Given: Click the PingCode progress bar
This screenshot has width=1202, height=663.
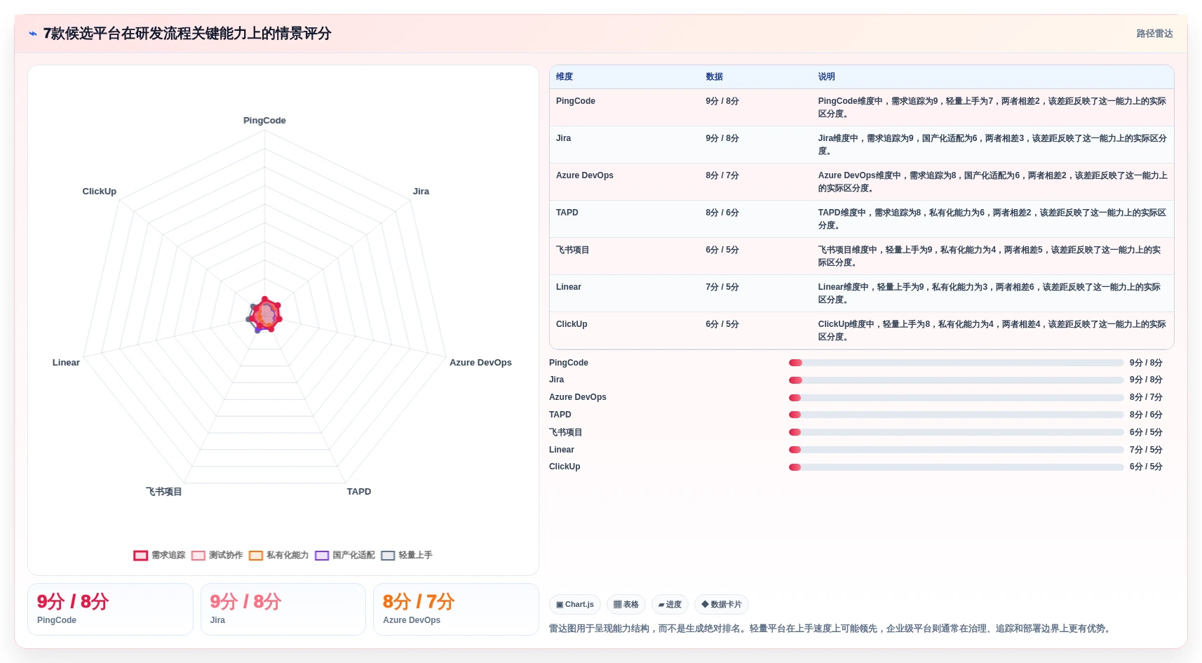Looking at the screenshot, I should pyautogui.click(x=956, y=363).
